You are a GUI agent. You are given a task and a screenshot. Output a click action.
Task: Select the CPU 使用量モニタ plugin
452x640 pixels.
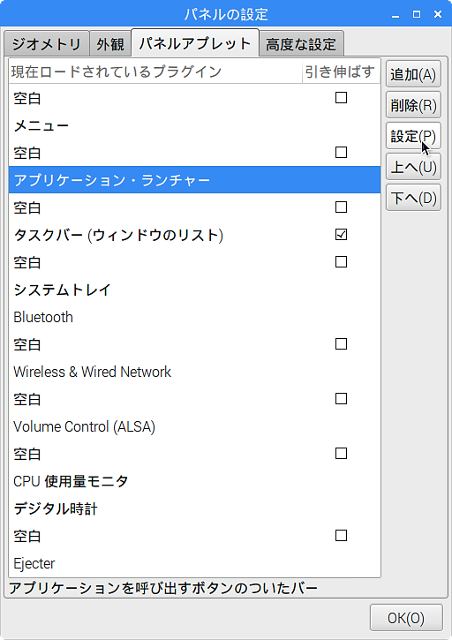tap(194, 481)
